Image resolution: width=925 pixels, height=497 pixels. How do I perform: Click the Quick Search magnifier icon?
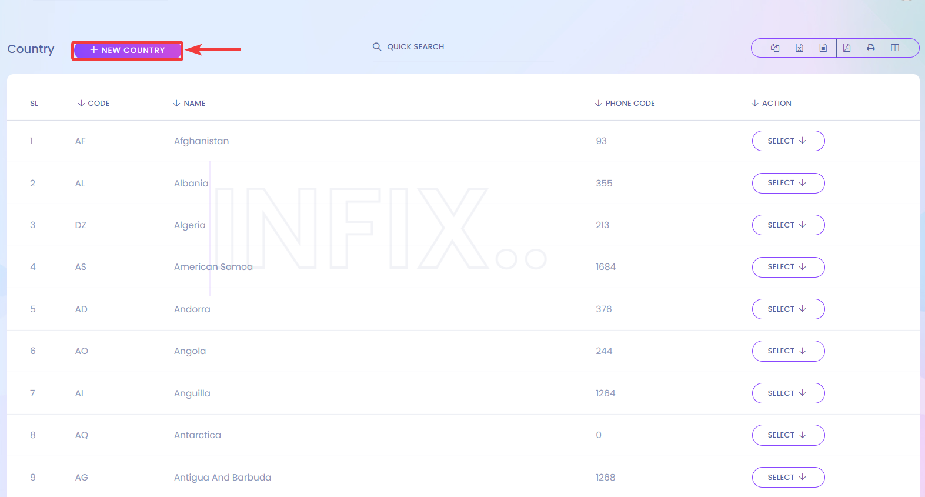click(377, 46)
